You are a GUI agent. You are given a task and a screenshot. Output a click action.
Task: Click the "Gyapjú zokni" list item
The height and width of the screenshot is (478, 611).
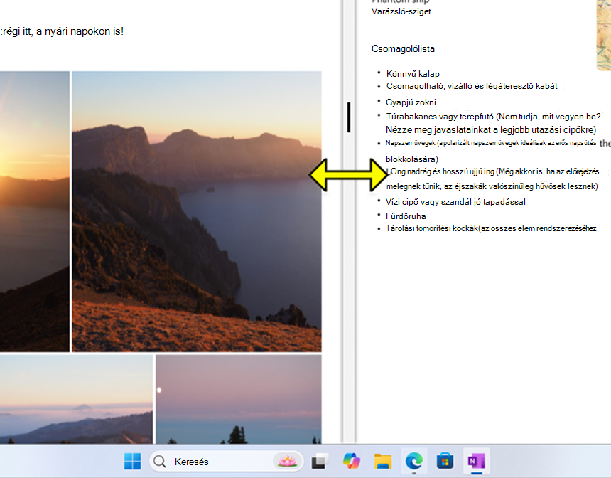411,102
